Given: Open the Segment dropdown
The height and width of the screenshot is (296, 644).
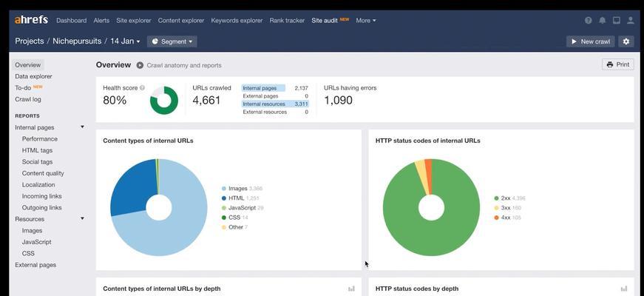Looking at the screenshot, I should (x=172, y=41).
